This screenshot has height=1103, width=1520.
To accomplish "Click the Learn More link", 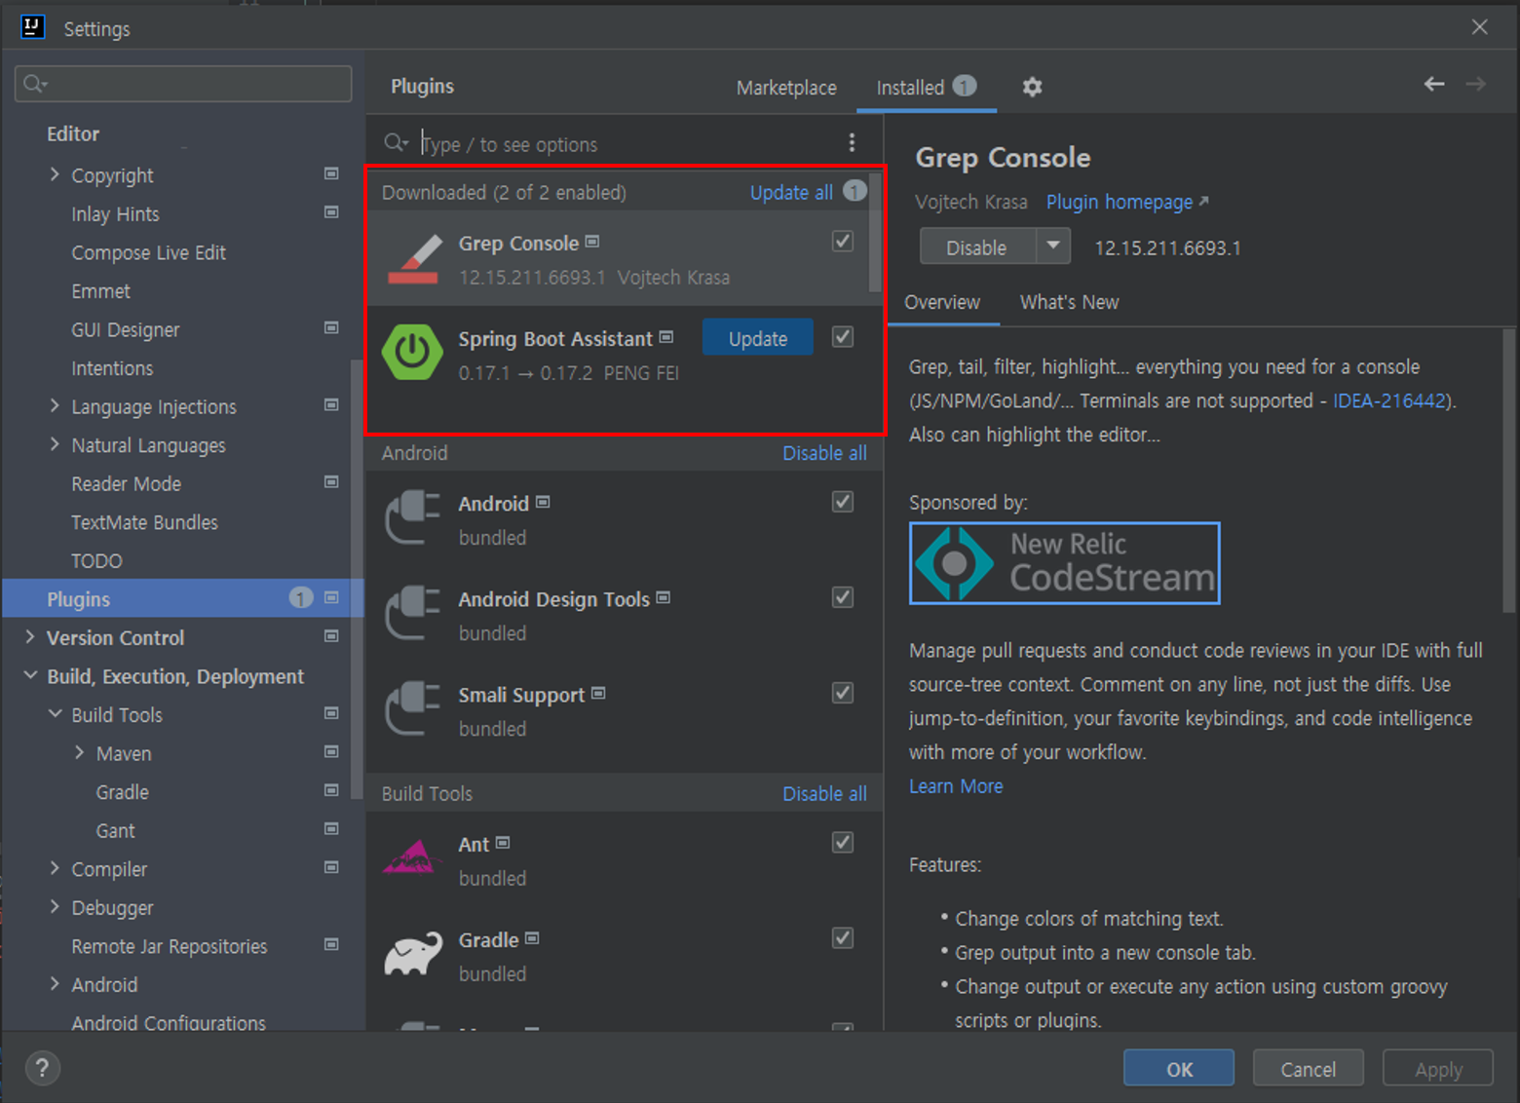I will click(x=956, y=786).
